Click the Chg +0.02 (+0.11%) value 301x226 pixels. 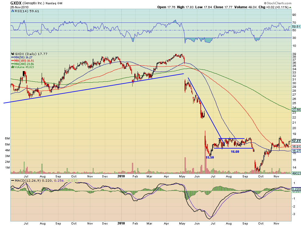tap(273, 7)
